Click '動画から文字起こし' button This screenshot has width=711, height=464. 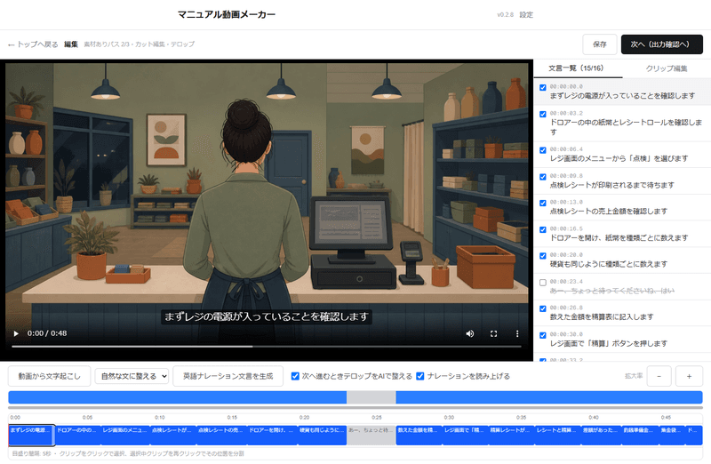click(x=50, y=376)
